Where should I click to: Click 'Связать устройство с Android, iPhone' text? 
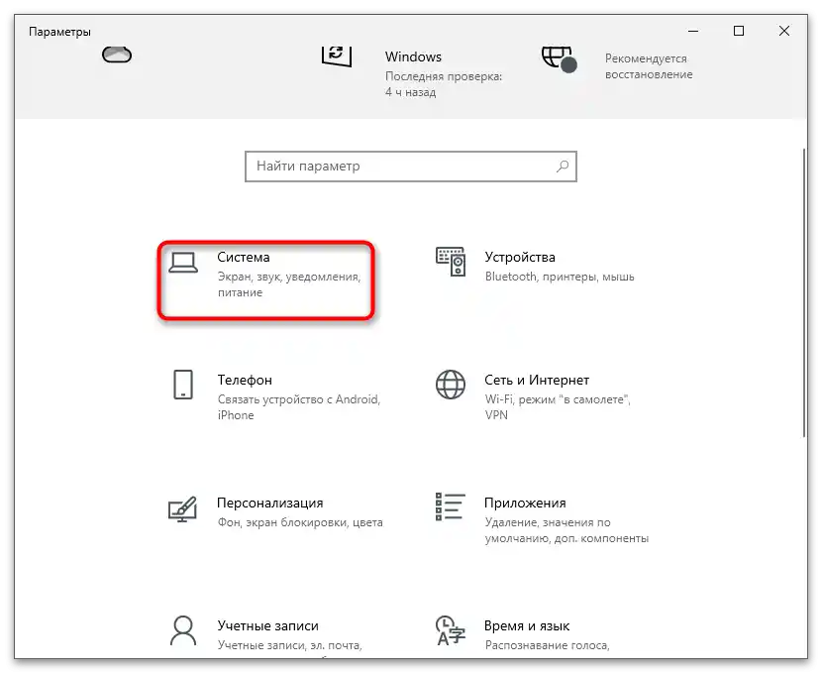pos(299,407)
